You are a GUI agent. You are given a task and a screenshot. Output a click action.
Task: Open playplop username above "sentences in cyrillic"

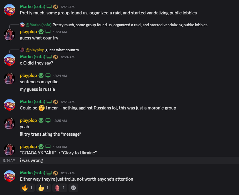coord(28,75)
